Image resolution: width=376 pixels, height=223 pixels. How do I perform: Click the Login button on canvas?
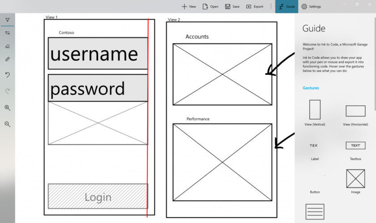pos(98,196)
